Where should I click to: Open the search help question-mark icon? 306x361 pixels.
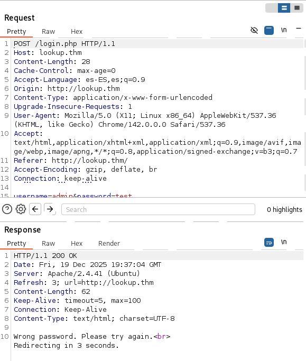[x=7, y=209]
